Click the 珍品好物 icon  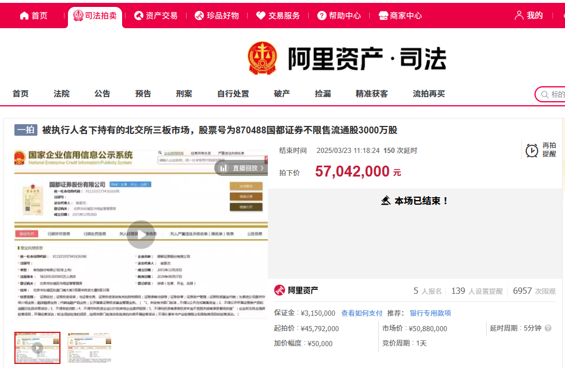tap(199, 16)
